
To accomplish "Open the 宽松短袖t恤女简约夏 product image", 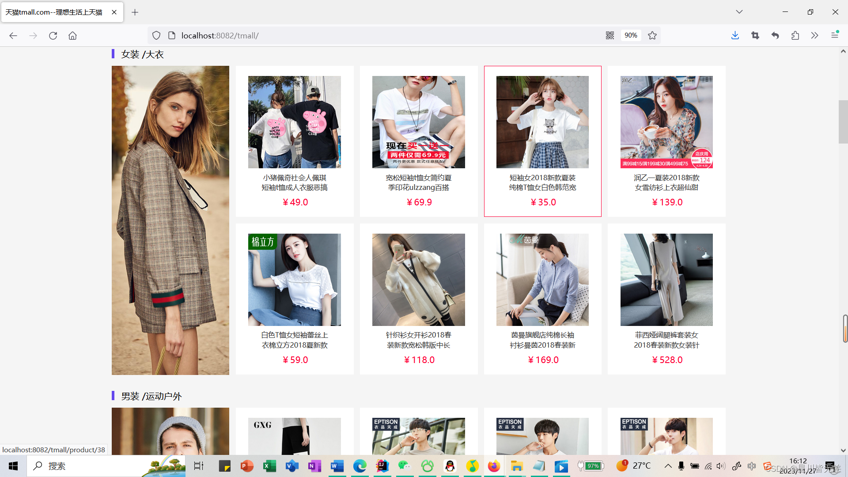I will [419, 122].
